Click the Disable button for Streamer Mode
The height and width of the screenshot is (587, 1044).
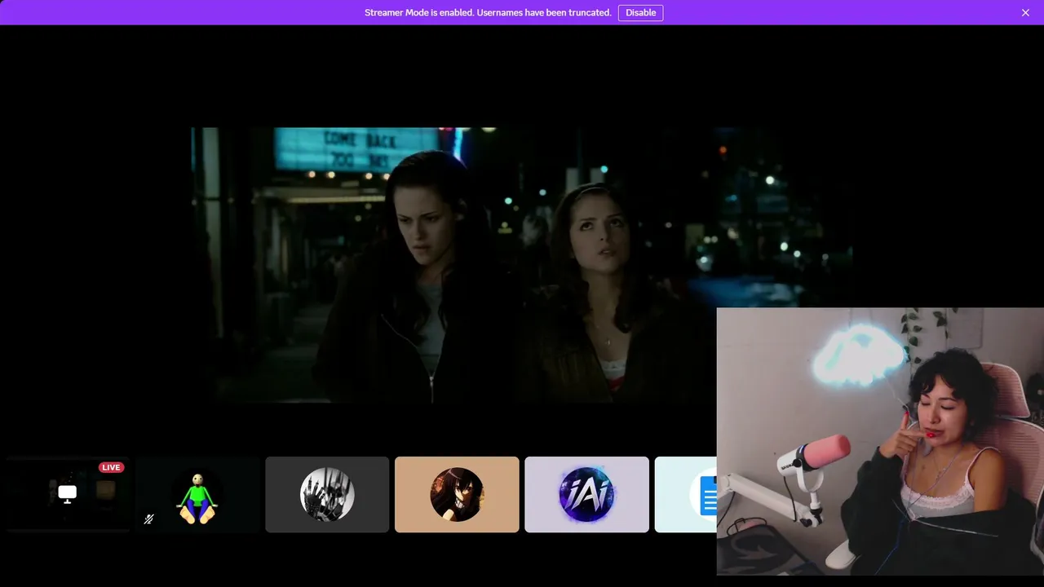(x=640, y=12)
